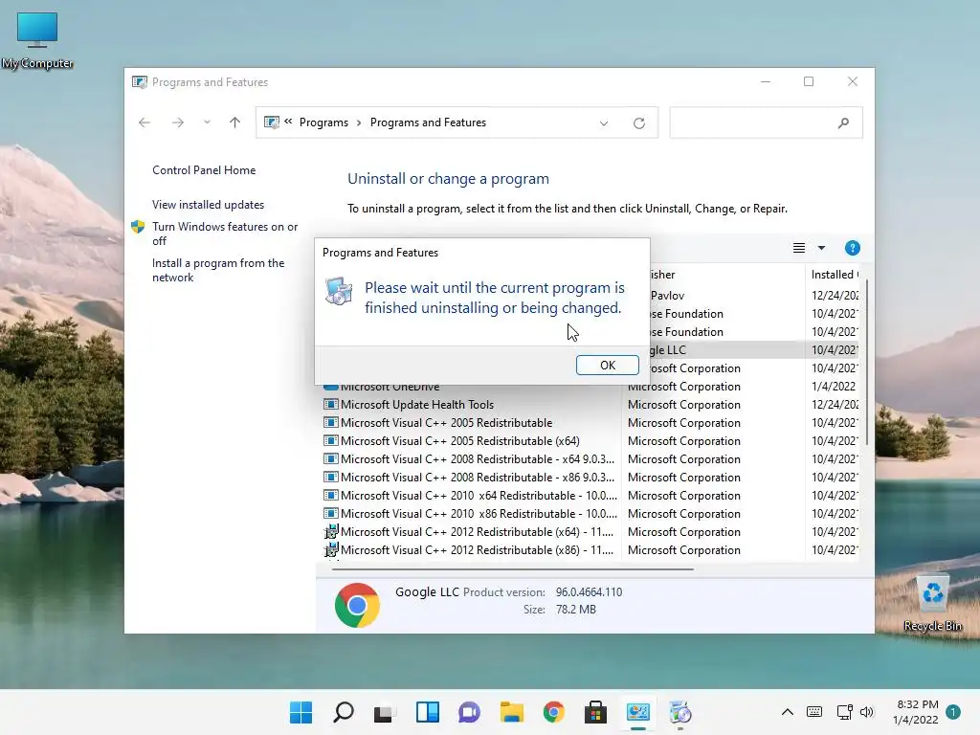Click the search magnifier icon in the search box

(844, 123)
